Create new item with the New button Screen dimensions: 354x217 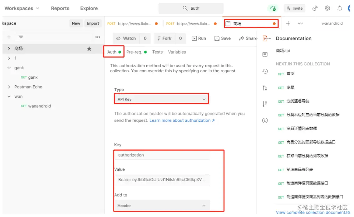pyautogui.click(x=76, y=23)
